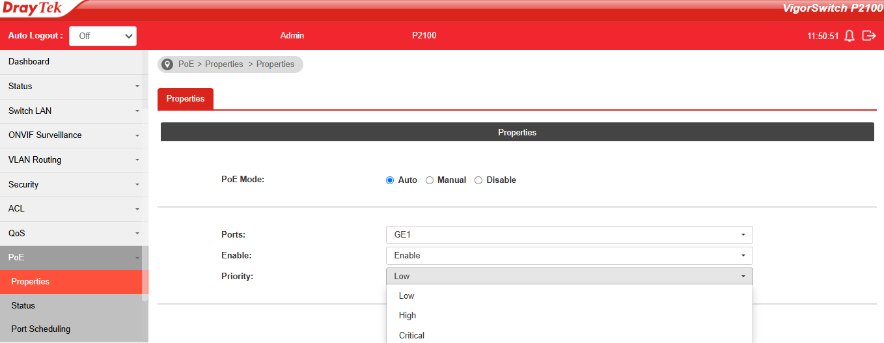Viewport: 884px width, 343px height.
Task: Open Dashboard from the sidebar
Action: (29, 62)
